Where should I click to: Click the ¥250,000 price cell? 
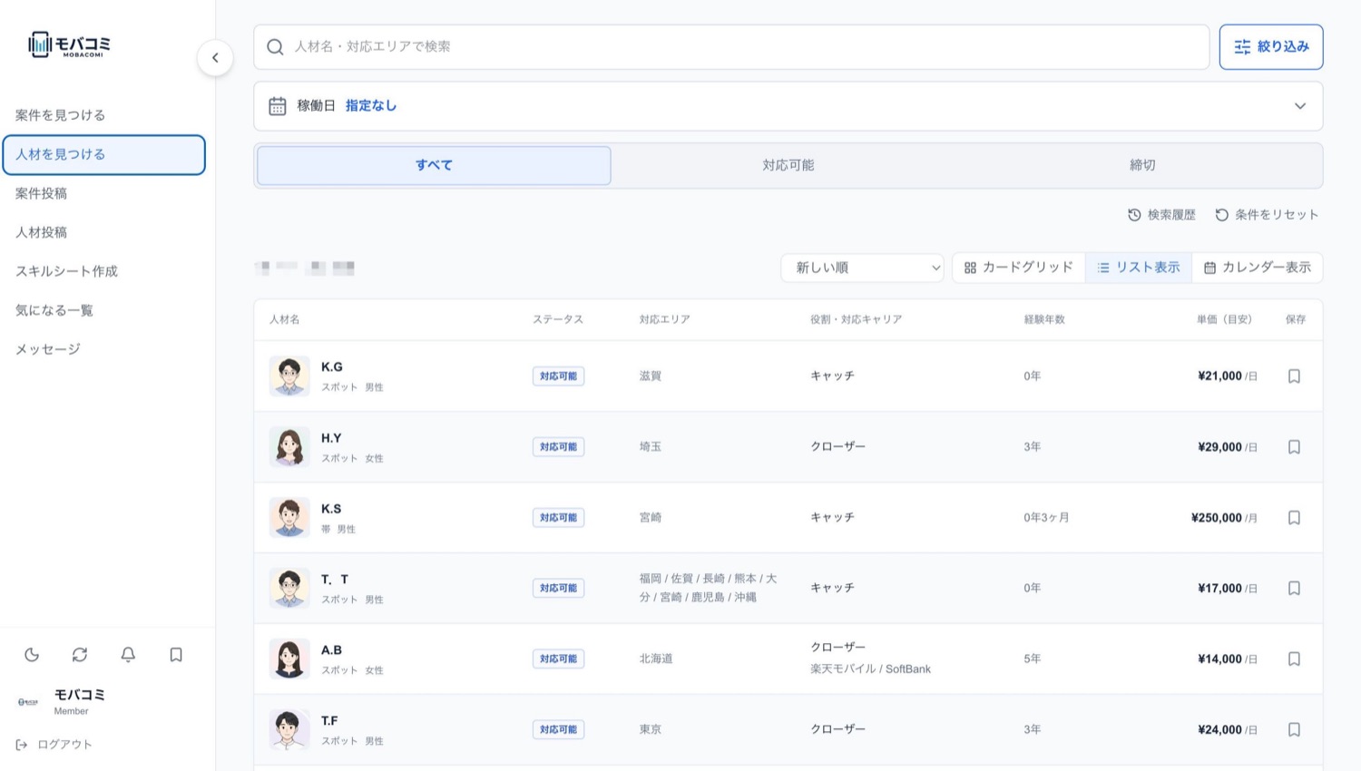point(1224,518)
